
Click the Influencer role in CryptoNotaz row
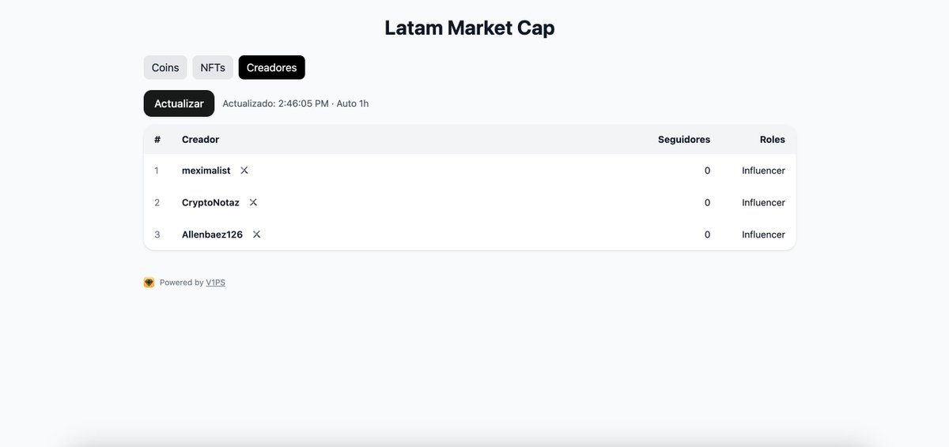(763, 203)
